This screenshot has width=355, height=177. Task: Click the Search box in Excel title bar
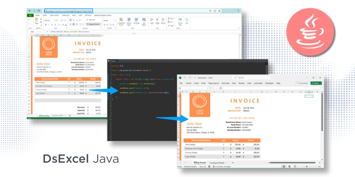pos(251,78)
